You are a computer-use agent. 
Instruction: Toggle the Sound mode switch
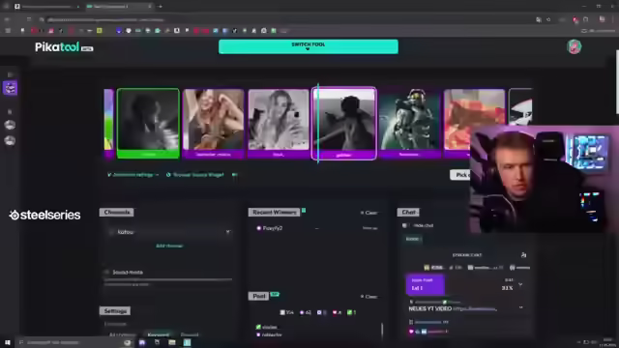point(106,273)
